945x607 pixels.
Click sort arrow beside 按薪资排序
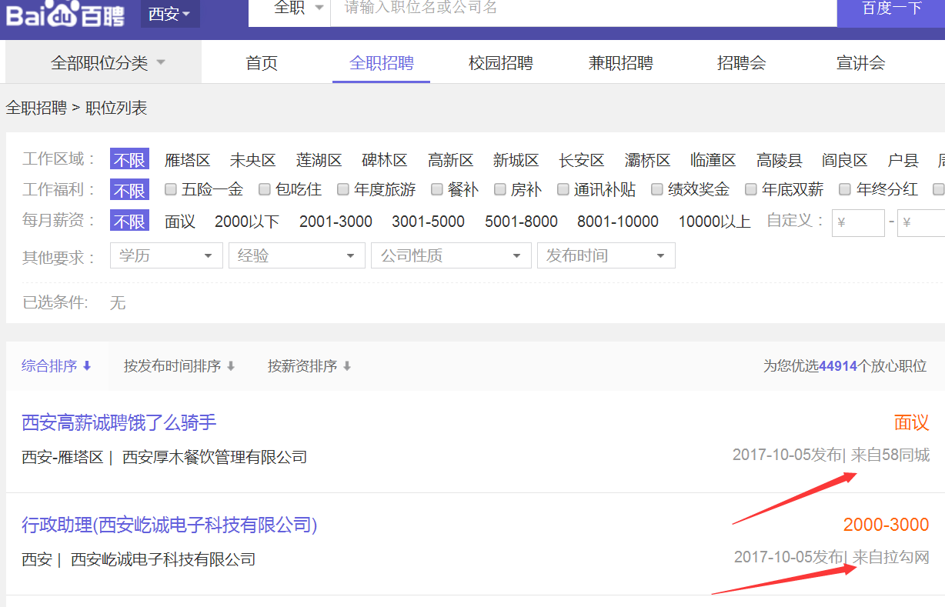click(347, 366)
